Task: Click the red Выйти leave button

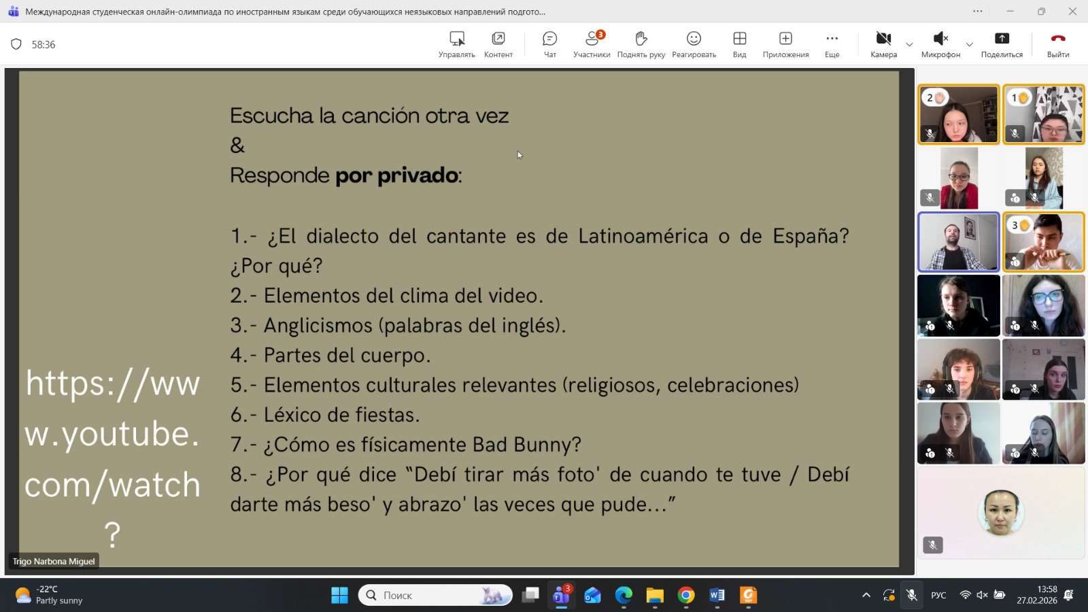Action: click(1057, 44)
